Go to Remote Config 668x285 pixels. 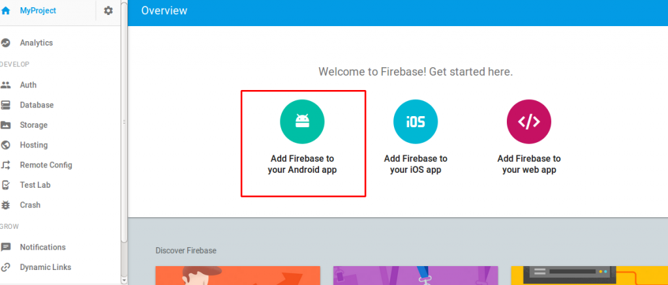(46, 165)
